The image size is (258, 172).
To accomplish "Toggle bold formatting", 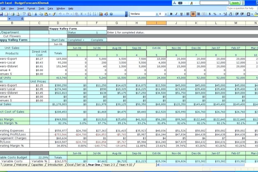I will [171, 14].
